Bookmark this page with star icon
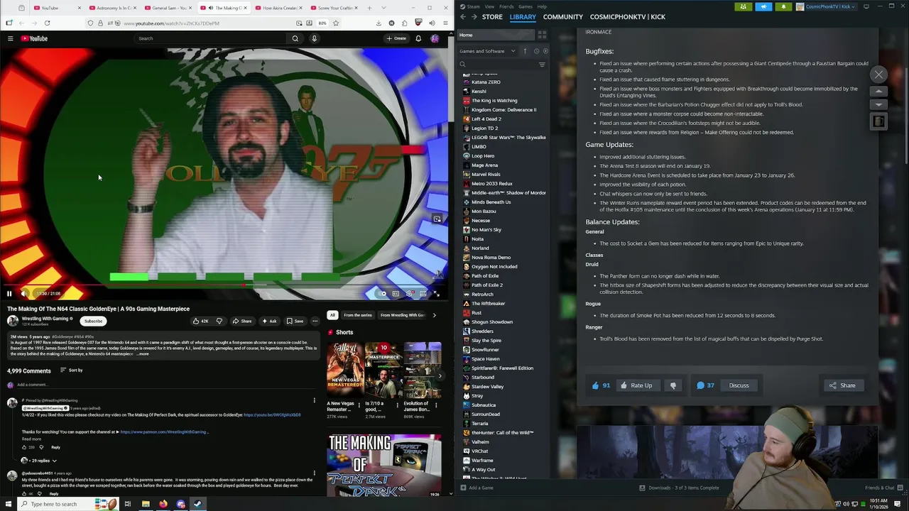This screenshot has height=511, width=909. 336,23
